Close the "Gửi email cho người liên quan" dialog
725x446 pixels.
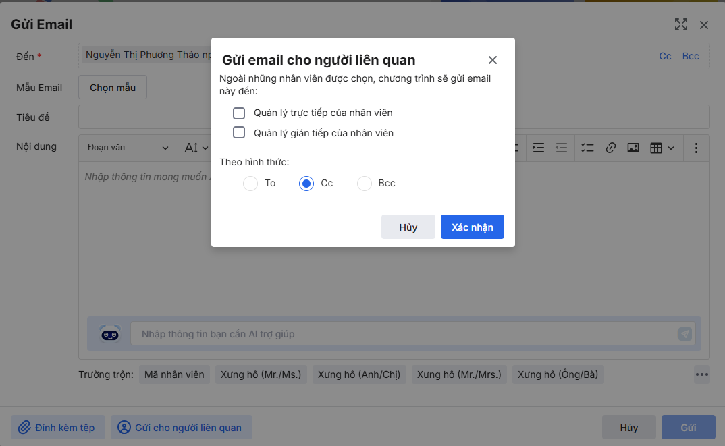(x=493, y=60)
